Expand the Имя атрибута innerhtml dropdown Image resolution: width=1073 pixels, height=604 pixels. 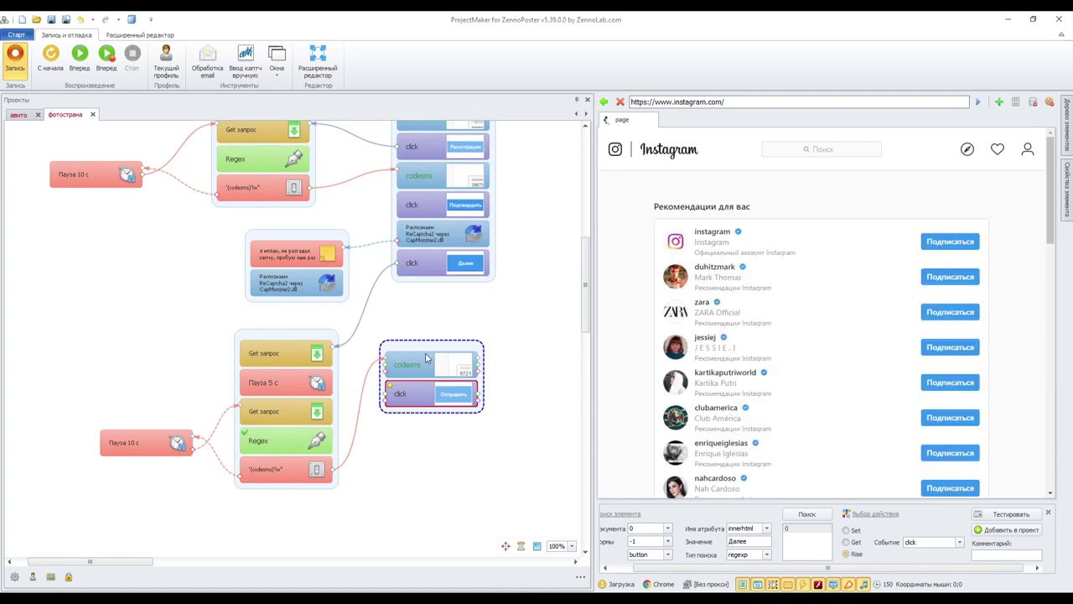766,528
